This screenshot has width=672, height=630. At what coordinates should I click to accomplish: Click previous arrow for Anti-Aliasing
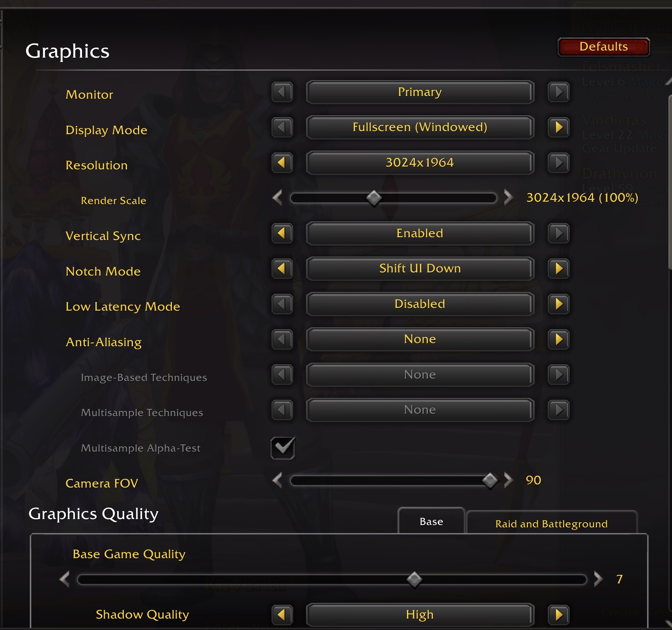tap(282, 339)
